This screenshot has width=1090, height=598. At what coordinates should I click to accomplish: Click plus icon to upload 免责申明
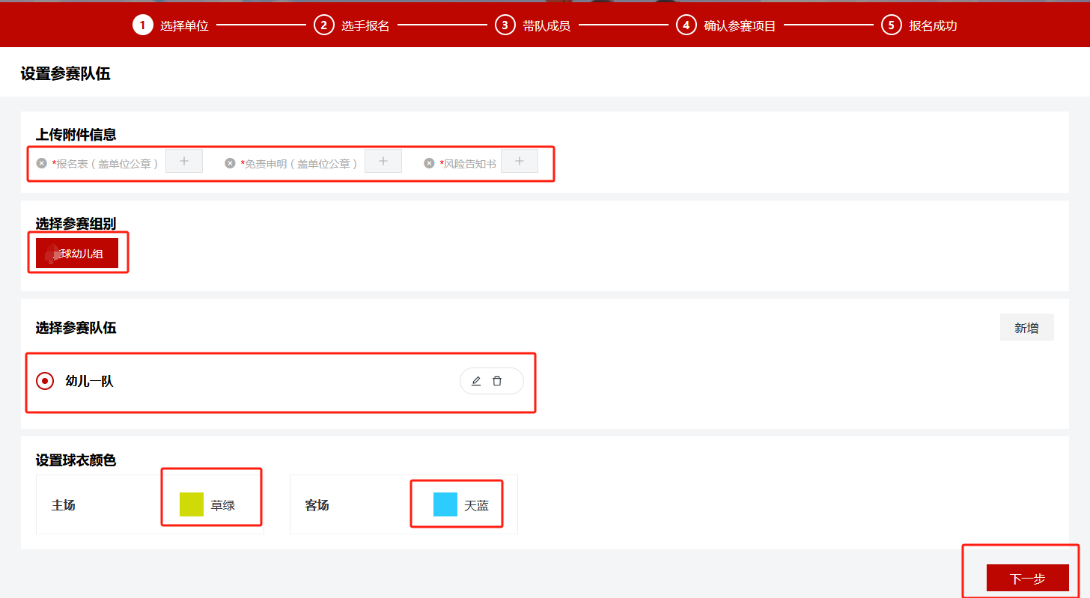(383, 161)
